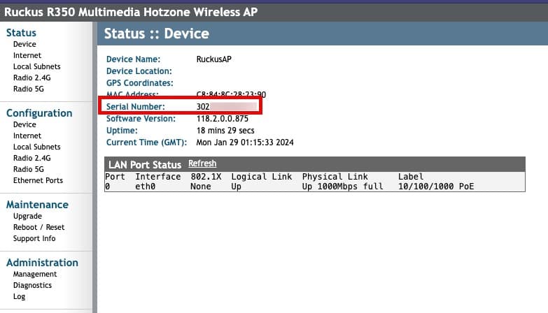Click the GPS Coordinates label
The image size is (548, 313).
tap(140, 83)
